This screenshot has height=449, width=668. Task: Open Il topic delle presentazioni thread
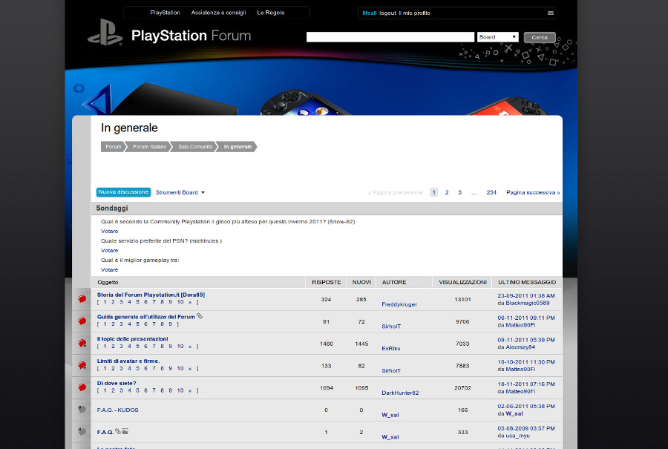(x=133, y=339)
